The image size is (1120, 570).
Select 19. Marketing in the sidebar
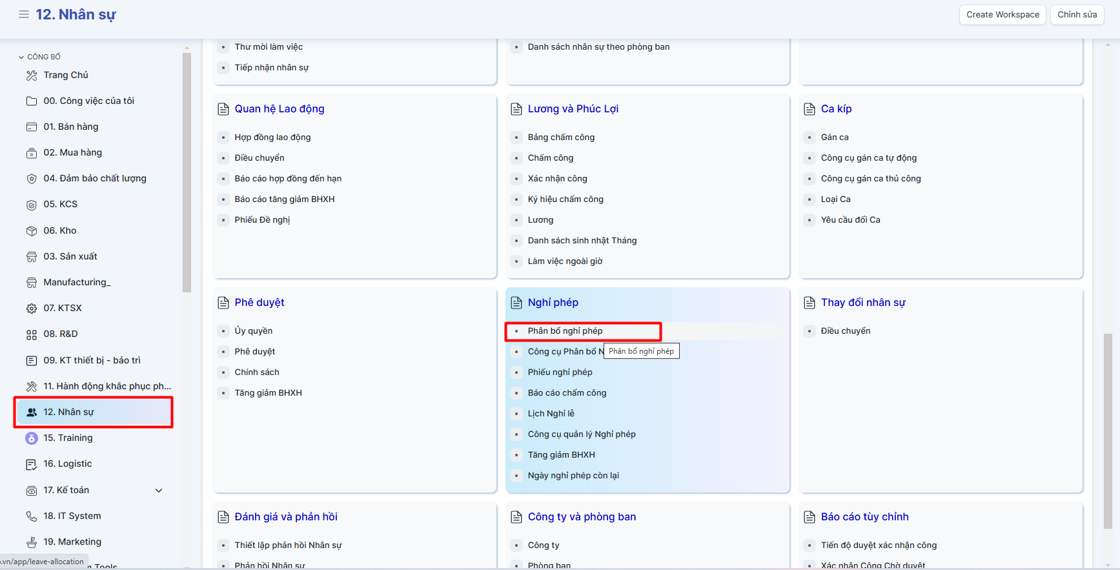[x=72, y=542]
